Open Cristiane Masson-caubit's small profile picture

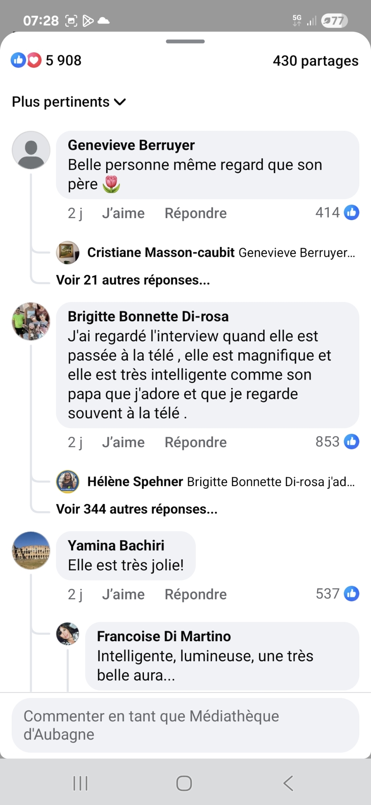(x=68, y=252)
